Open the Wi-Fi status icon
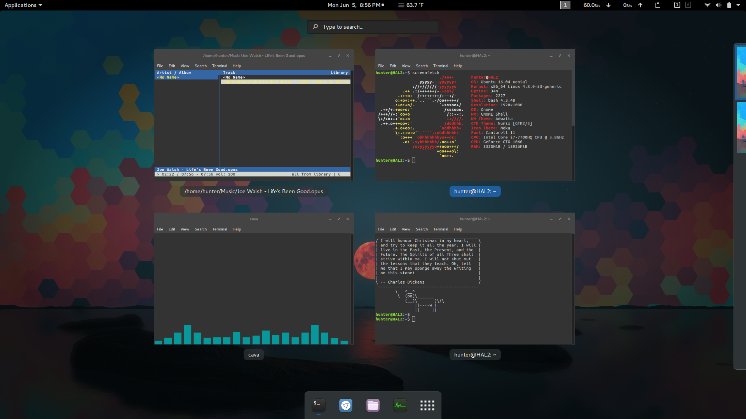 (x=708, y=5)
